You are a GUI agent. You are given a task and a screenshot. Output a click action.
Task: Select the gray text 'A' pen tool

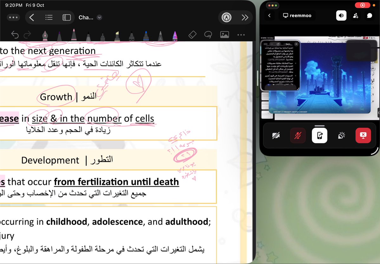point(160,36)
